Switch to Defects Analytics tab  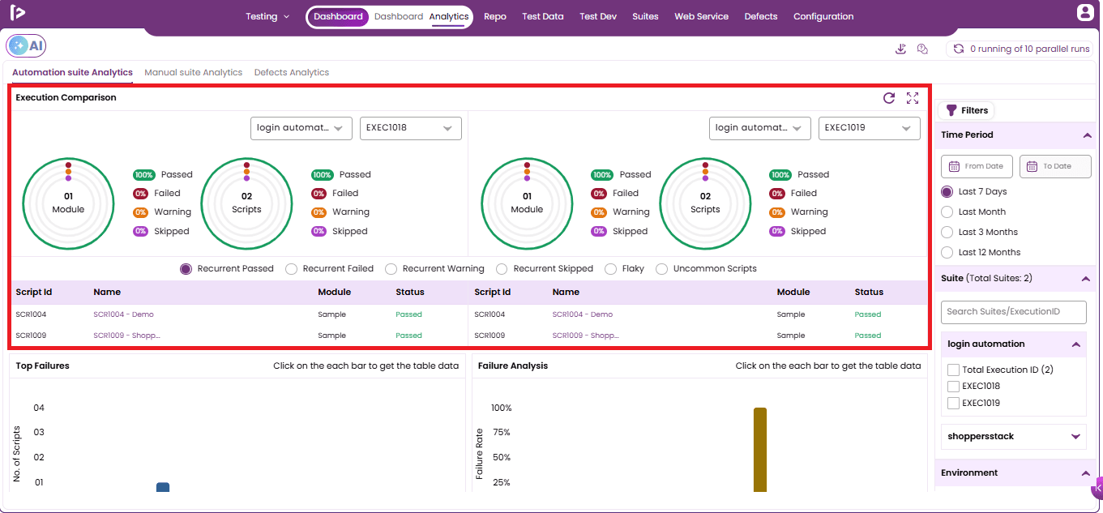tap(292, 72)
